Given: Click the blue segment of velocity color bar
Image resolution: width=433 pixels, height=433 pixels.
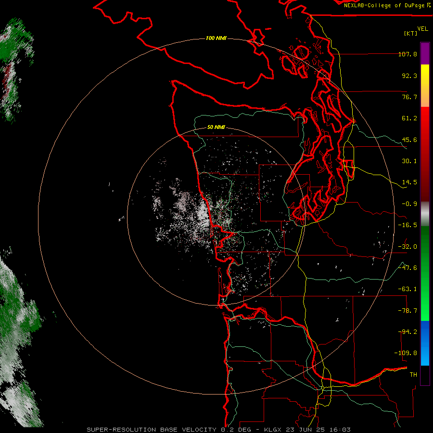Looking at the screenshot, I should coord(425,343).
